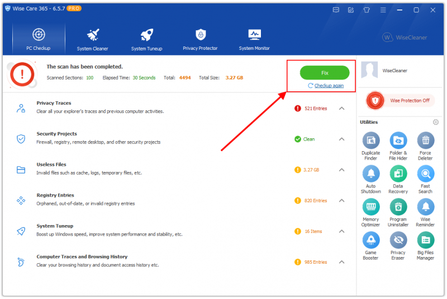Viewport: 447px width, 299px height.
Task: Click the Elapsed Time 30 Seconds value
Action: tap(144, 78)
